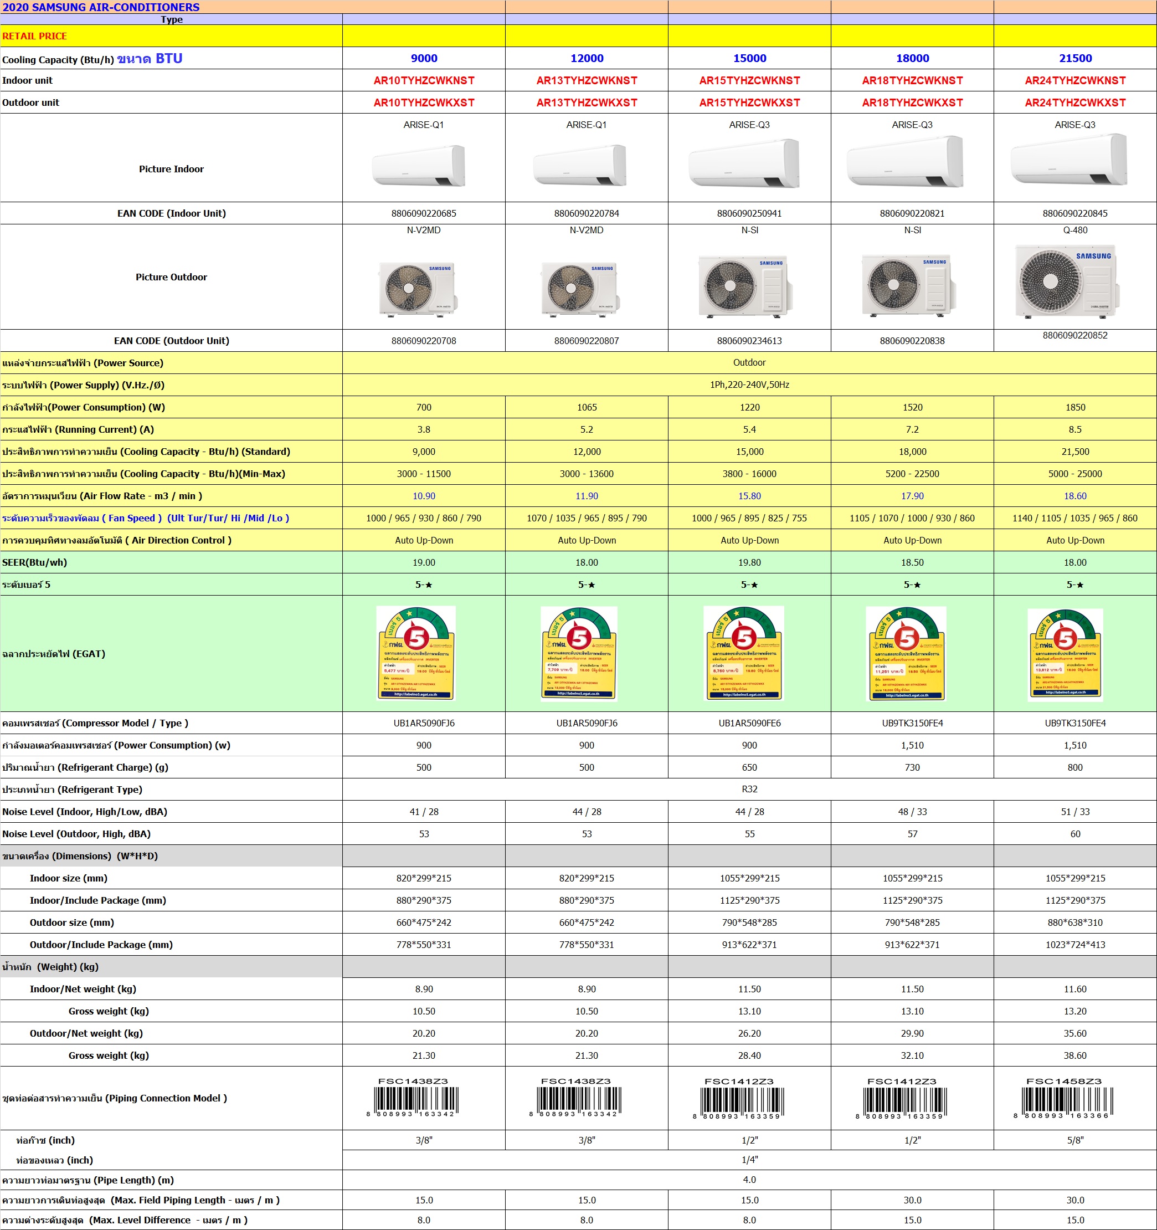Select indoor model AR10TYHZCWKNST
This screenshot has height=1230, width=1157.
(x=424, y=80)
